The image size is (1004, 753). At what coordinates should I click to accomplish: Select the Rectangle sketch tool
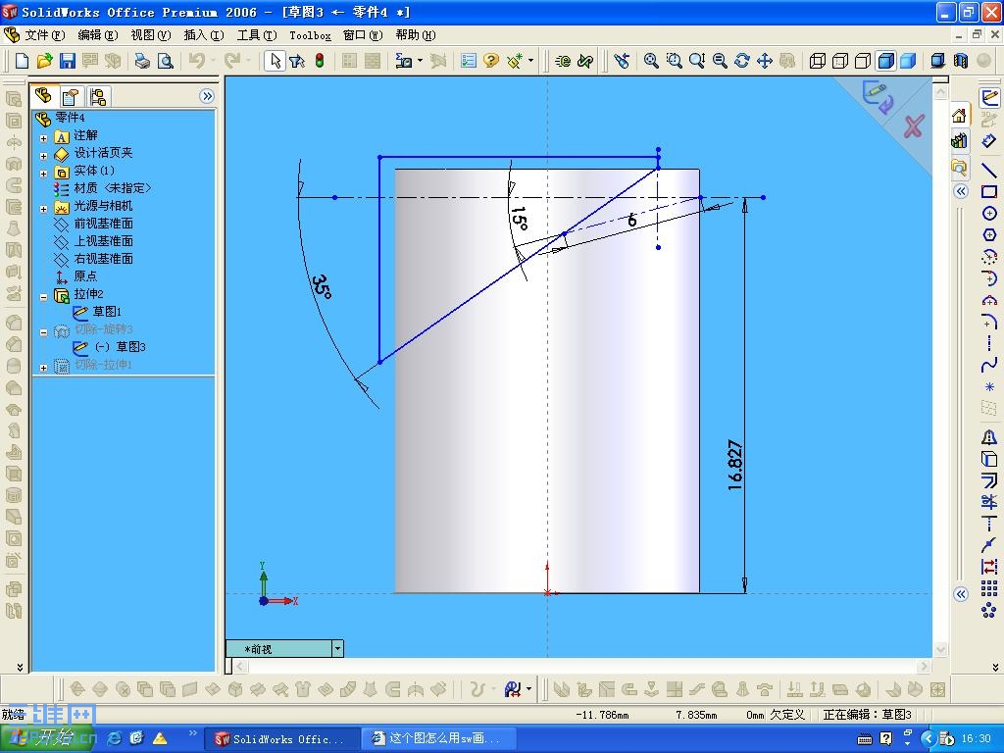tap(989, 191)
